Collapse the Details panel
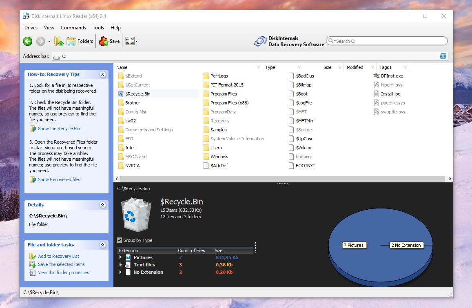Viewport: 472px width, 308px height. tap(103, 205)
